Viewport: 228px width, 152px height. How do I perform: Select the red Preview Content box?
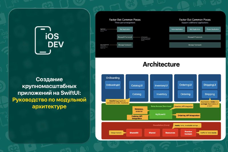pos(188,133)
